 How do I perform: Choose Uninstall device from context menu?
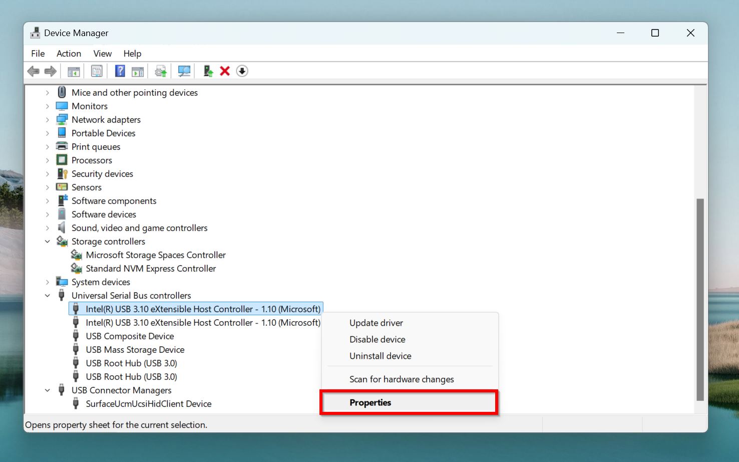point(410,356)
